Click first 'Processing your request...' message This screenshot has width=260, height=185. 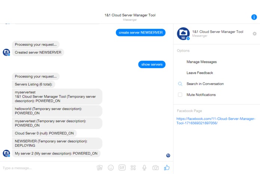[36, 45]
